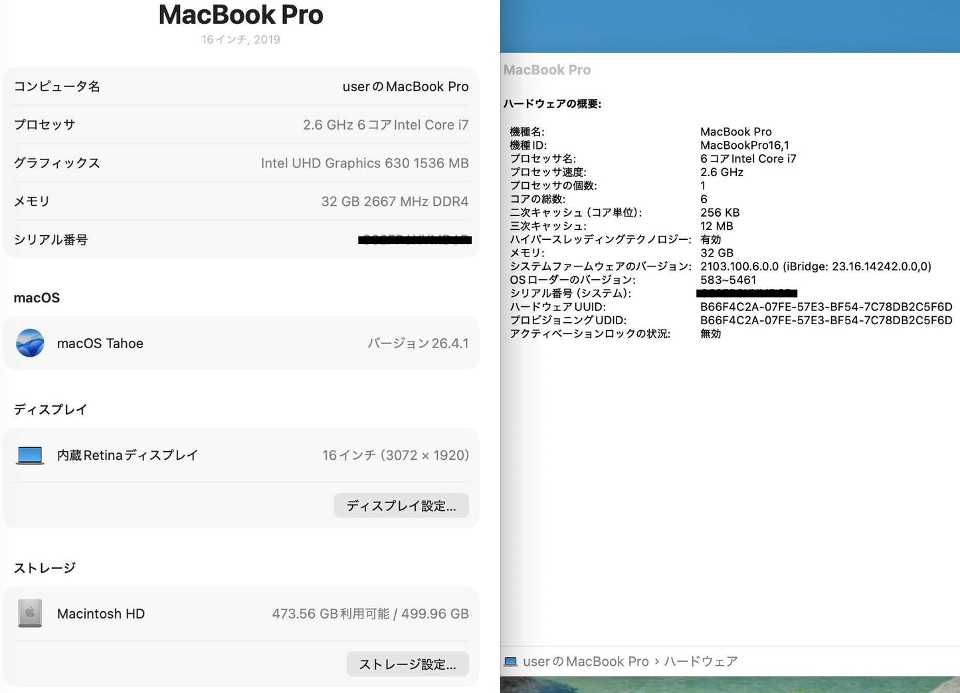Click the greyed 'MacBook Pro' heading in System Information
The width and height of the screenshot is (960, 693).
547,70
